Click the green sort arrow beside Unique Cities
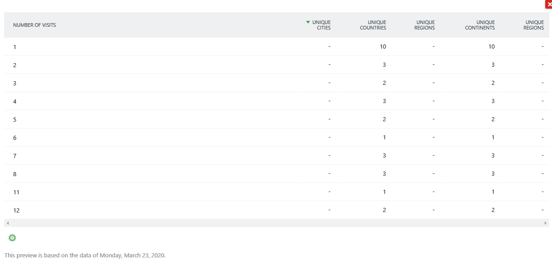The image size is (552, 261). 308,22
